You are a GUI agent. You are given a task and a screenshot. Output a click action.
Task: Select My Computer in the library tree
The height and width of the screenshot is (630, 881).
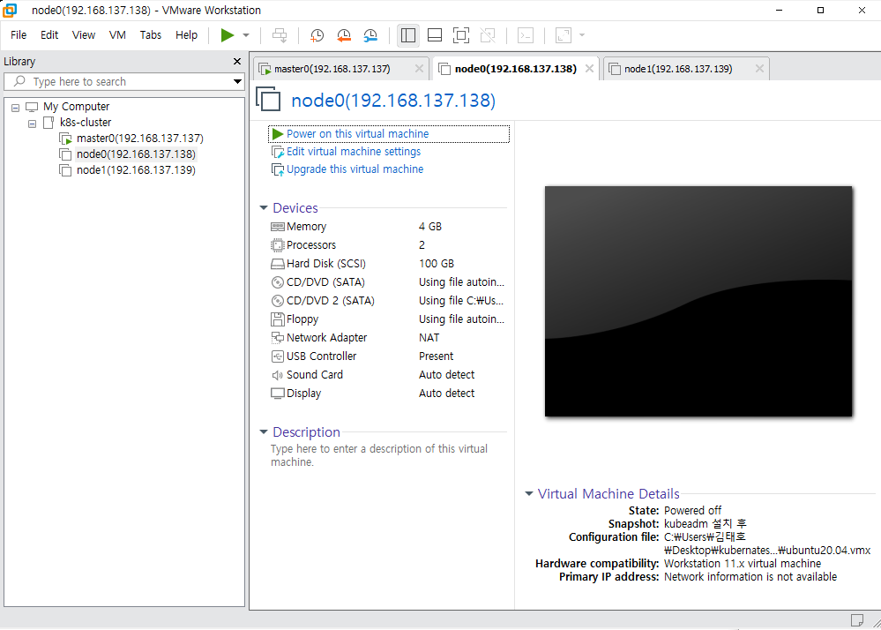point(77,107)
